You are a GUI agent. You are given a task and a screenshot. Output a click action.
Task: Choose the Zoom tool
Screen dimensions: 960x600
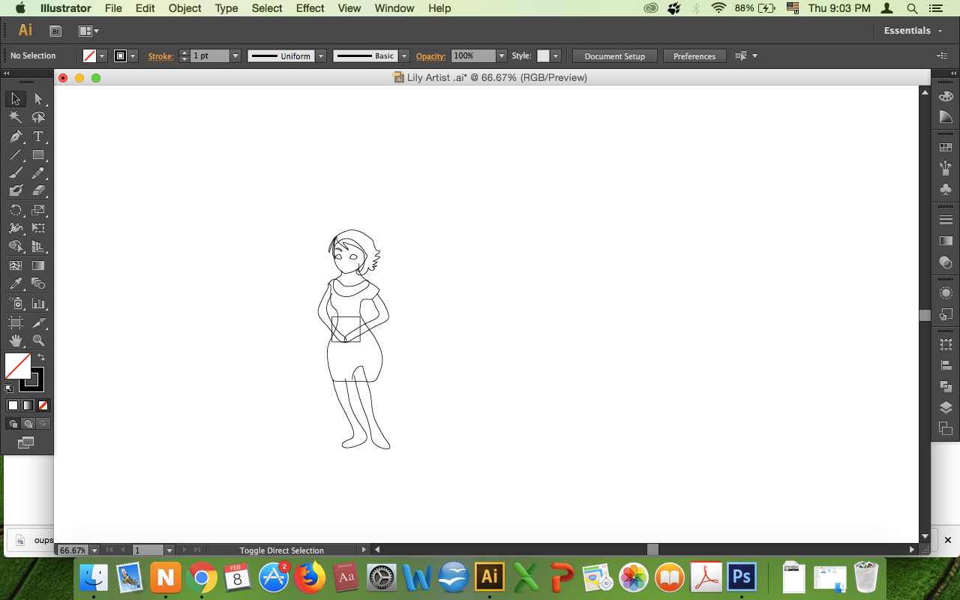tap(38, 340)
